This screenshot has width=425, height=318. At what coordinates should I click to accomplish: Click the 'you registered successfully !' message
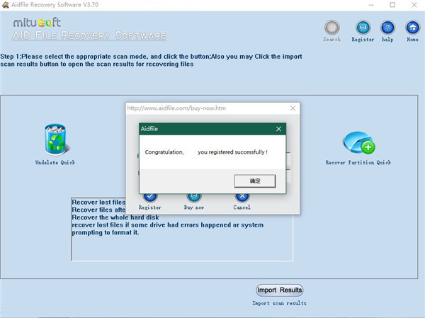click(232, 152)
